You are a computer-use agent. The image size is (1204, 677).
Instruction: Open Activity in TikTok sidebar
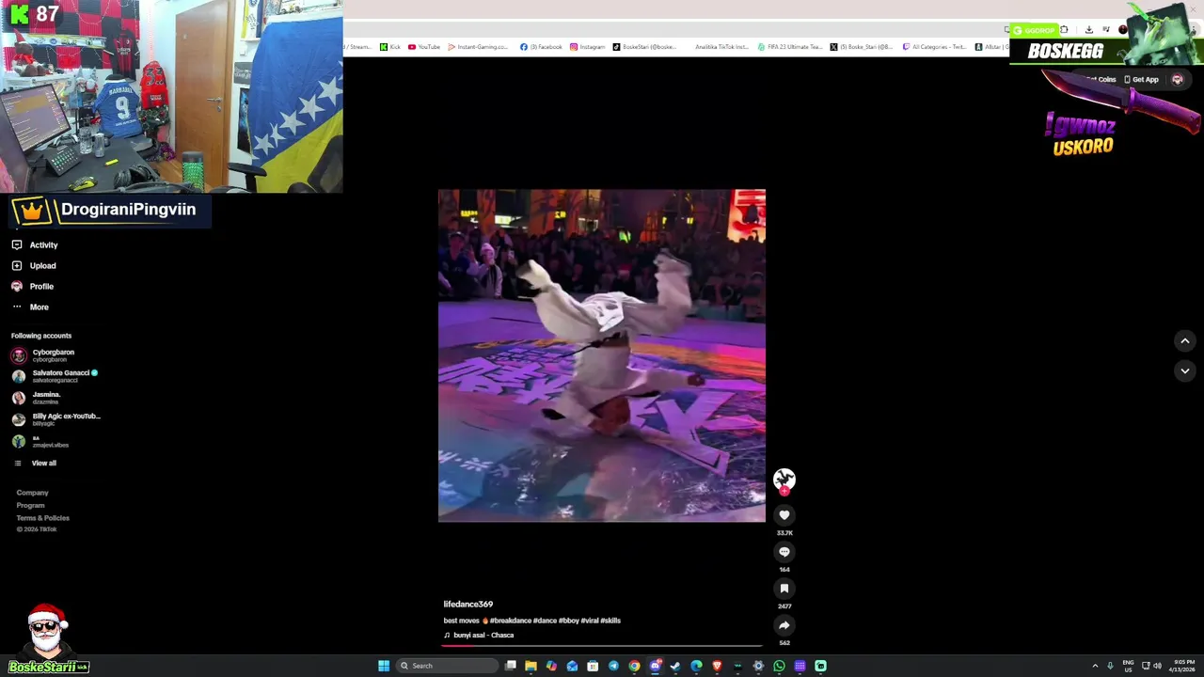[36, 244]
